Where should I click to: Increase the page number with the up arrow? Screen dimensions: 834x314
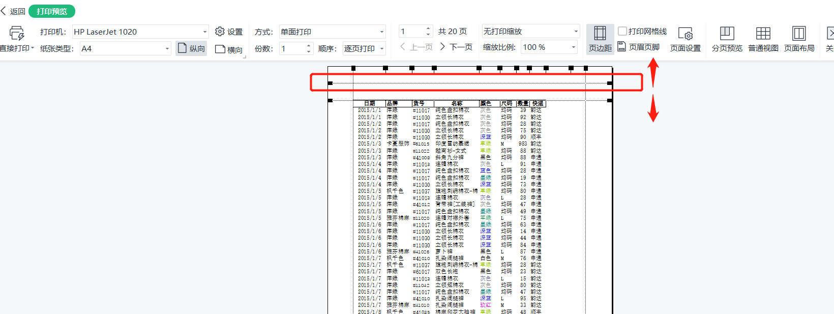click(x=428, y=28)
